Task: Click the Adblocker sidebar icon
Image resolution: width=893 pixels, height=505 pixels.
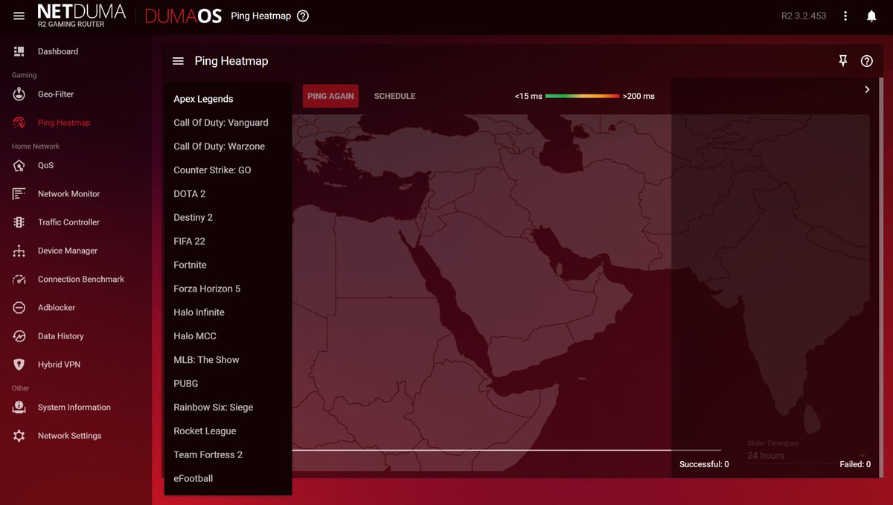Action: [x=19, y=308]
